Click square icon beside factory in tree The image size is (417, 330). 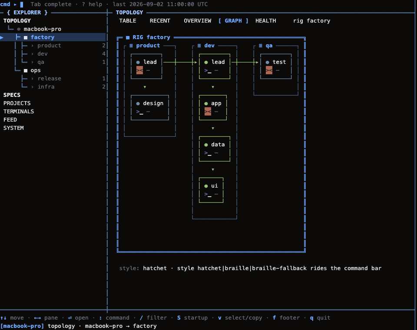coord(26,37)
